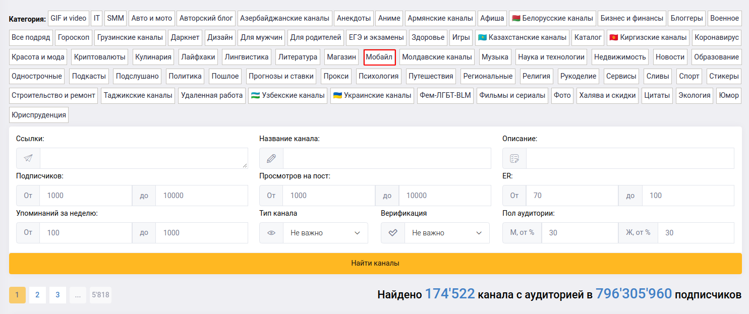Pick the Халява и скидки category
The height and width of the screenshot is (314, 749).
[607, 95]
